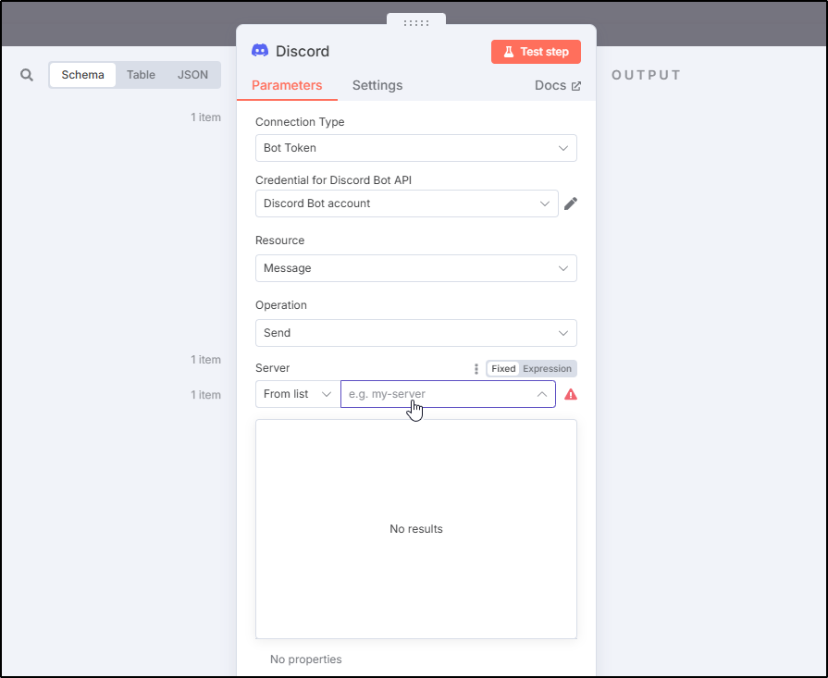Switch Server field to Expression mode
This screenshot has width=828, height=678.
pyautogui.click(x=547, y=368)
